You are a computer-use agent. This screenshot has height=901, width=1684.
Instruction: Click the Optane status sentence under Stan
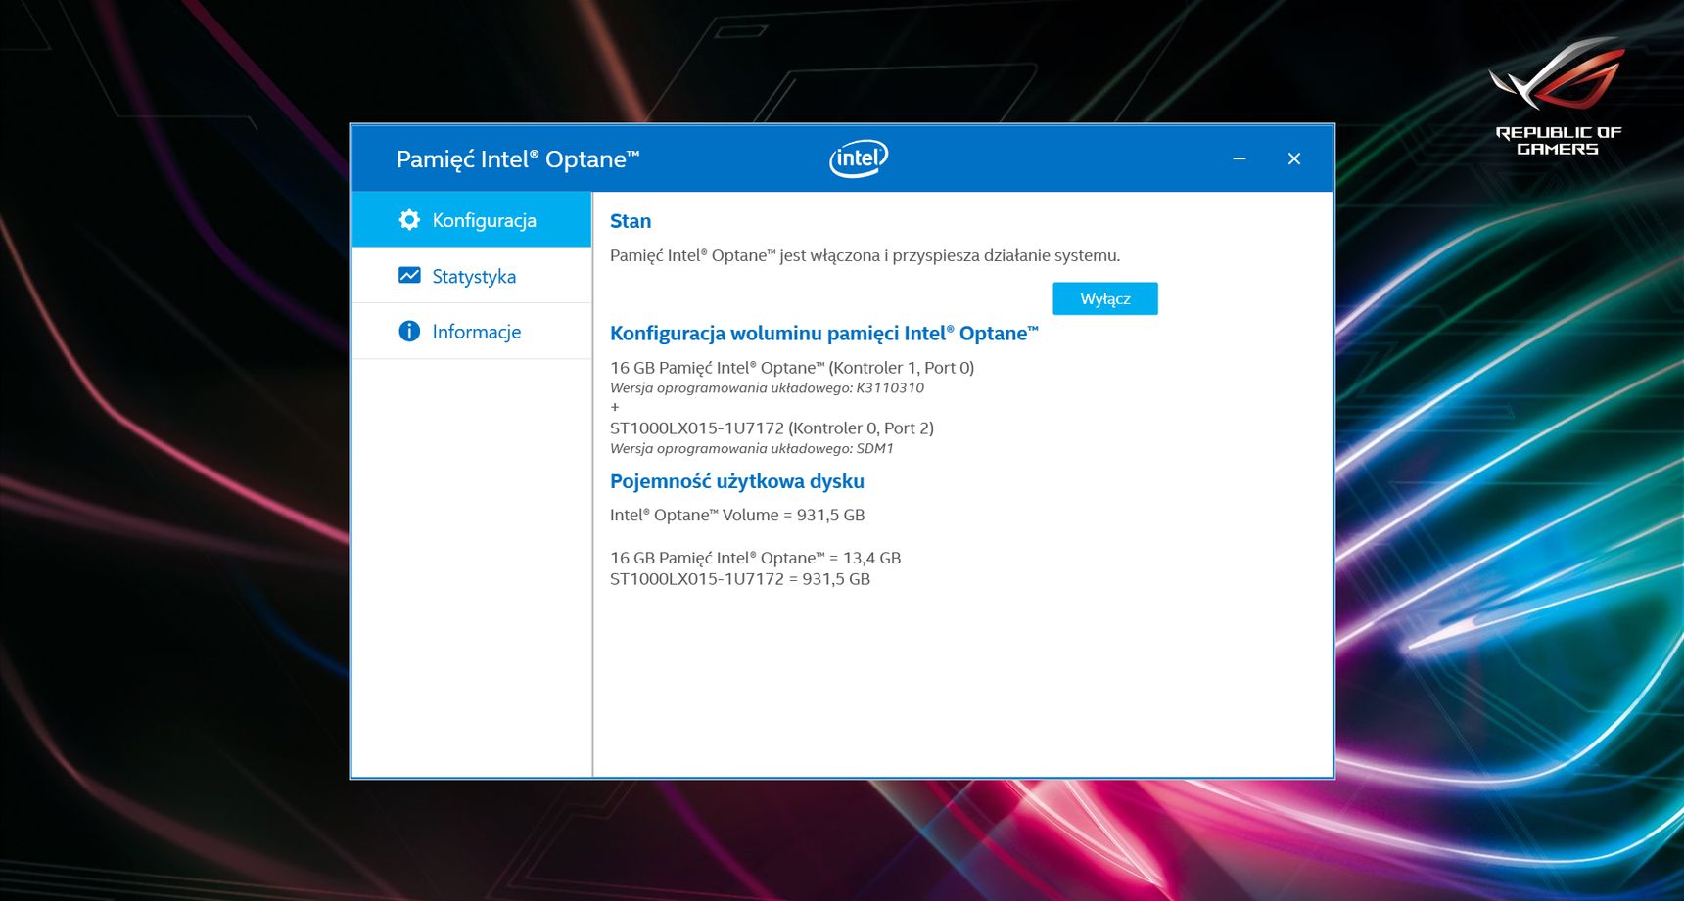point(865,256)
